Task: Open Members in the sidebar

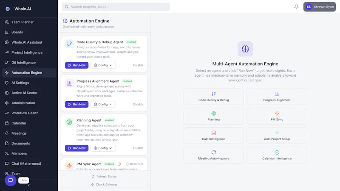Action: pyautogui.click(x=28, y=153)
